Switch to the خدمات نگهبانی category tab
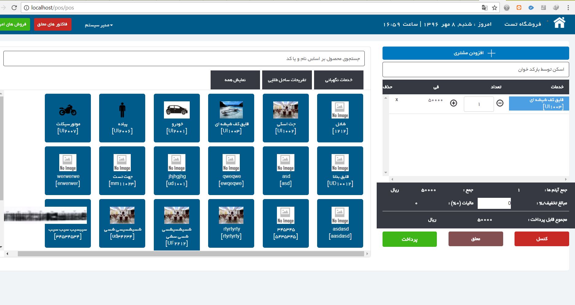This screenshot has width=575, height=305. click(339, 80)
